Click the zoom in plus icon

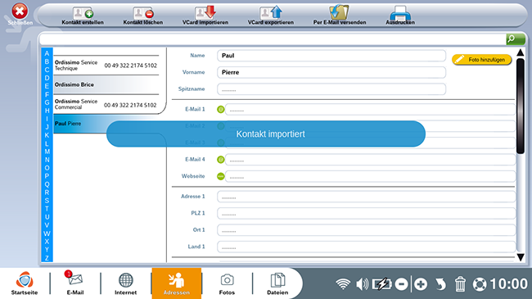click(421, 284)
